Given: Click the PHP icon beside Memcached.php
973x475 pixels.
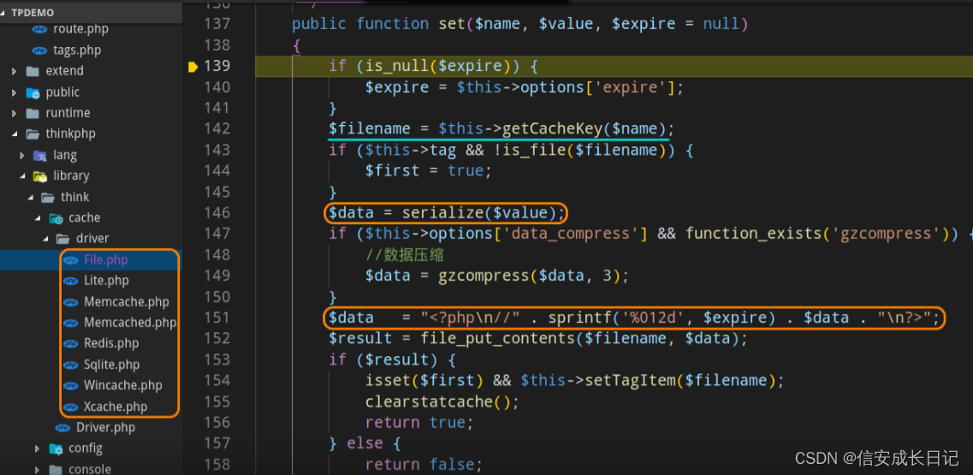Looking at the screenshot, I should pyautogui.click(x=71, y=323).
